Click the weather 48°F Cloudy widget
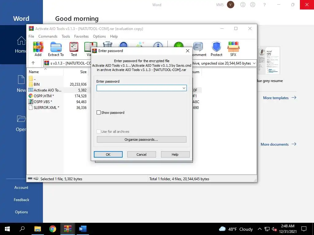This screenshot has height=235, width=314. pos(236,229)
